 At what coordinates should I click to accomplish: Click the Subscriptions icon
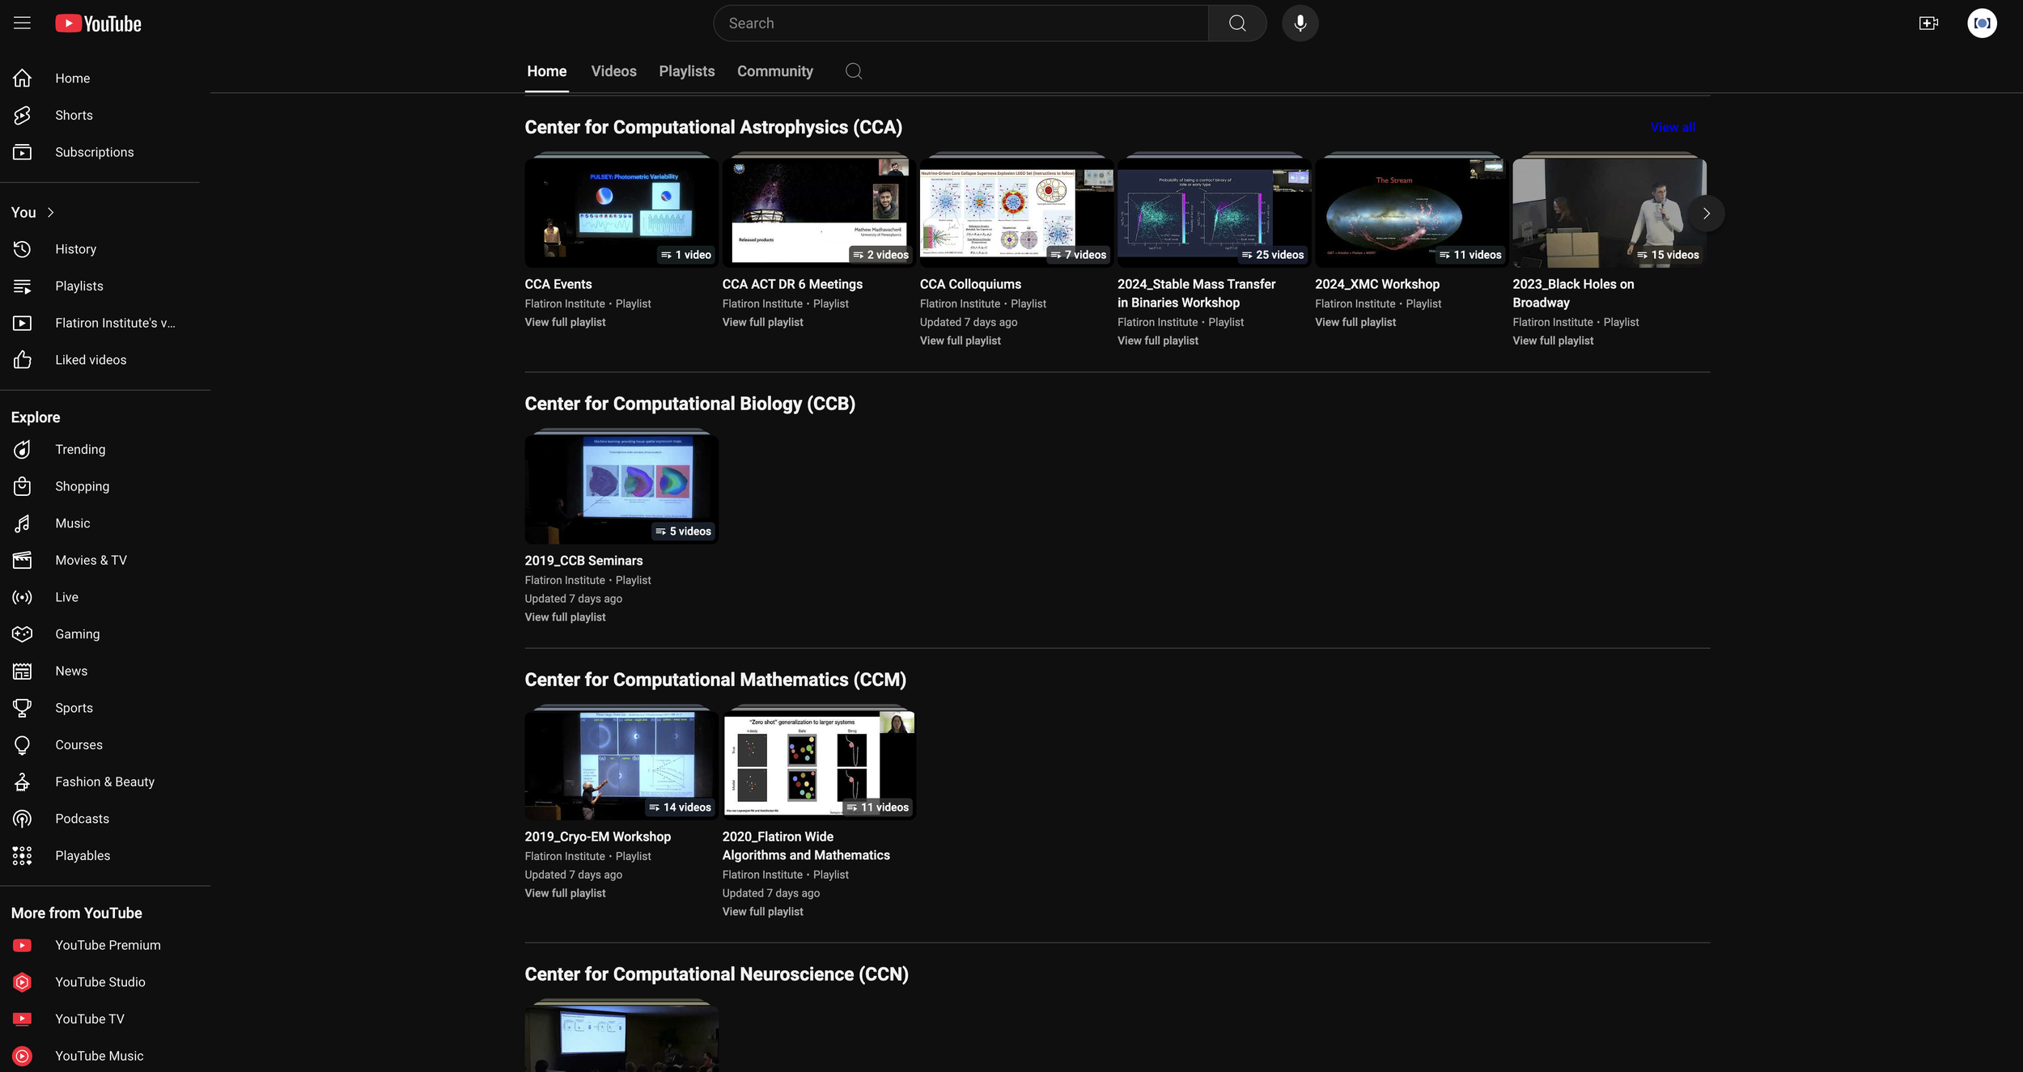[22, 152]
